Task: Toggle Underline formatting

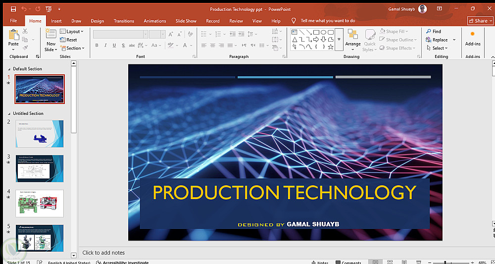Action: click(x=114, y=46)
